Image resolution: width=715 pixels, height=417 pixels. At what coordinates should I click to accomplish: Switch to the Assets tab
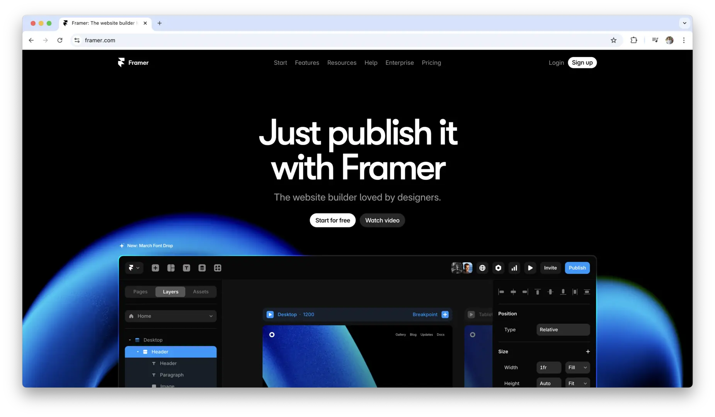[x=201, y=292]
